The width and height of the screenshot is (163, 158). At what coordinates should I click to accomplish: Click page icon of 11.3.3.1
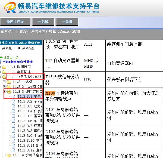[13, 97]
